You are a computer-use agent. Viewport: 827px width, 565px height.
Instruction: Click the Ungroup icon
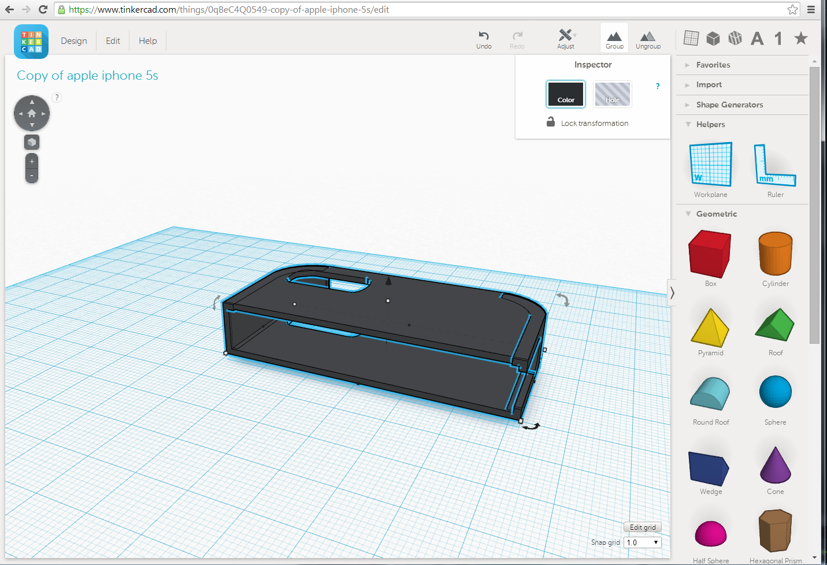(648, 39)
